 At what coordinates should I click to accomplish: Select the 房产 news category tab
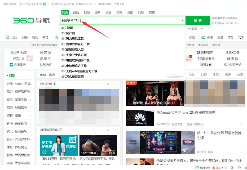[228, 75]
